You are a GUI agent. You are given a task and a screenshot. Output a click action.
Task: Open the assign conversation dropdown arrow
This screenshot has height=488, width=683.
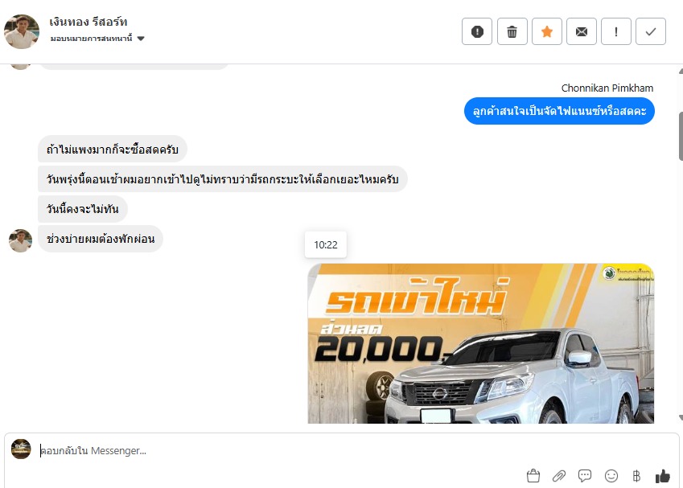pyautogui.click(x=141, y=39)
